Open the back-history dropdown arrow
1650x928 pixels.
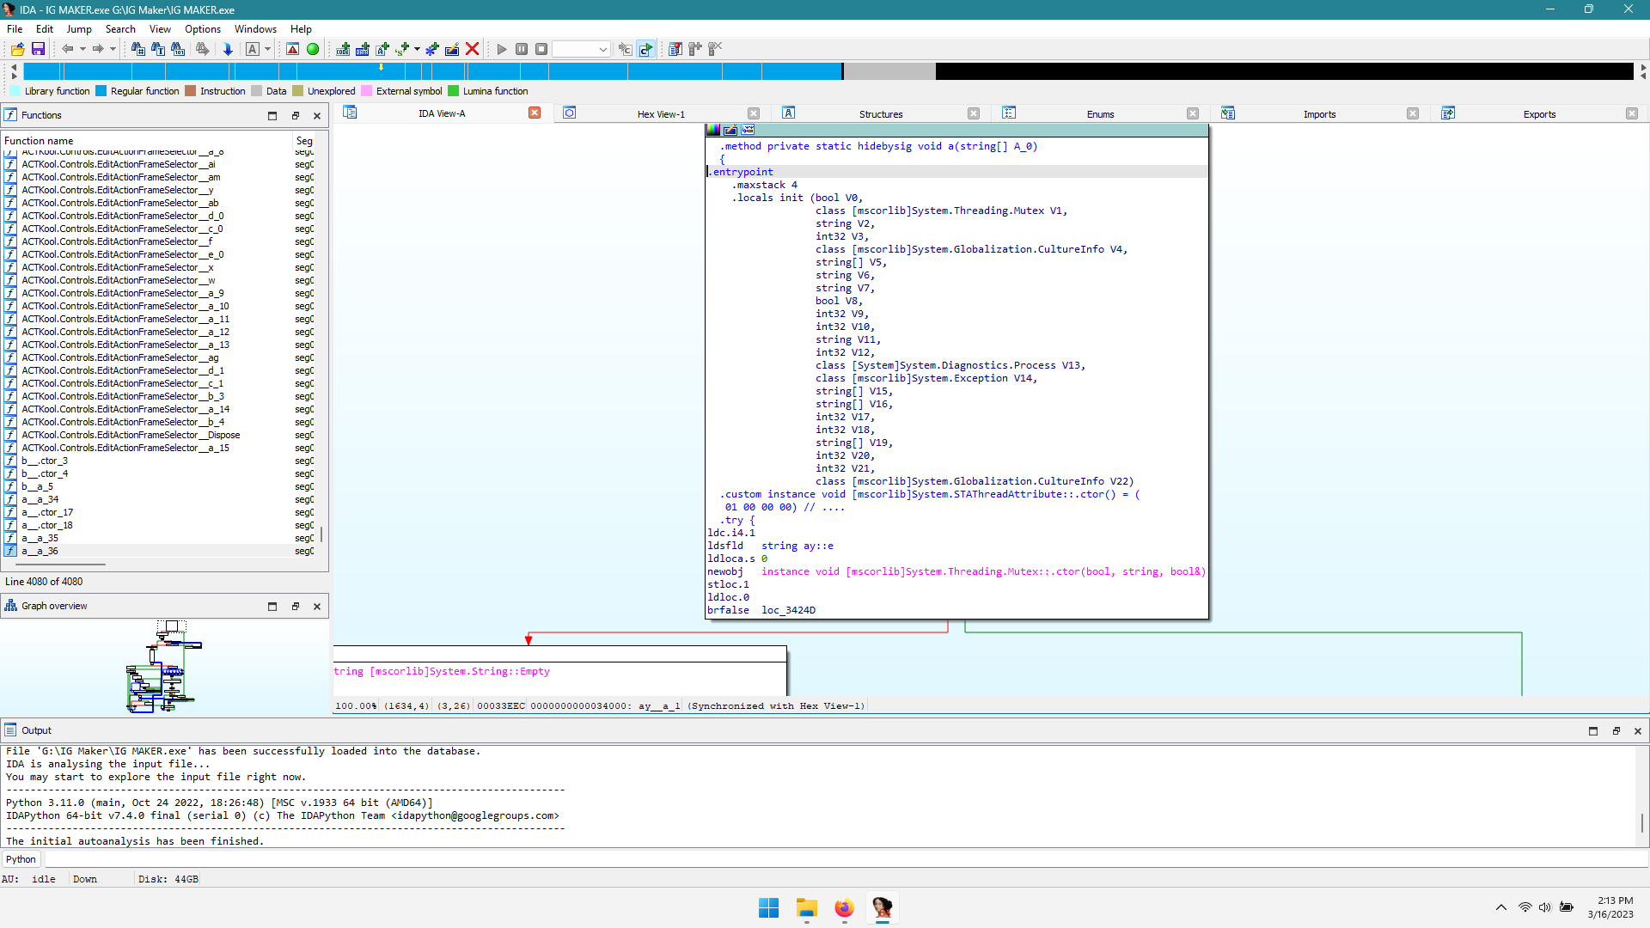tap(82, 49)
